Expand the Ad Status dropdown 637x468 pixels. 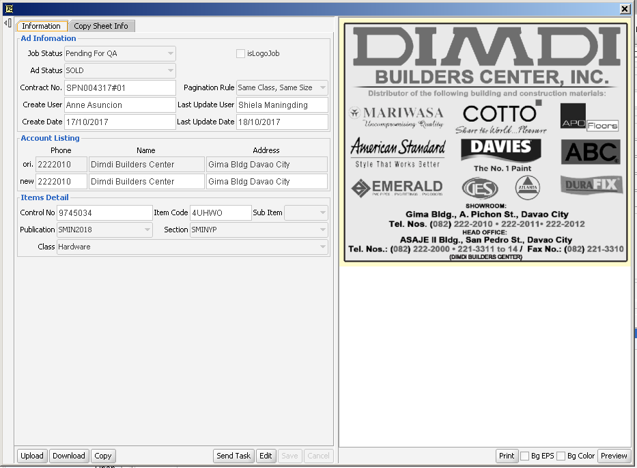[120, 70]
